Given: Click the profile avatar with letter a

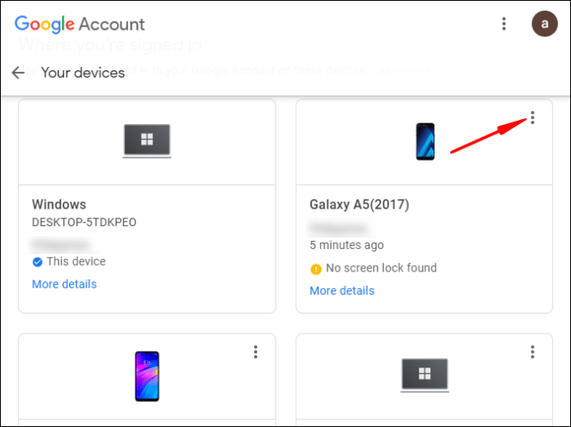Looking at the screenshot, I should point(544,24).
